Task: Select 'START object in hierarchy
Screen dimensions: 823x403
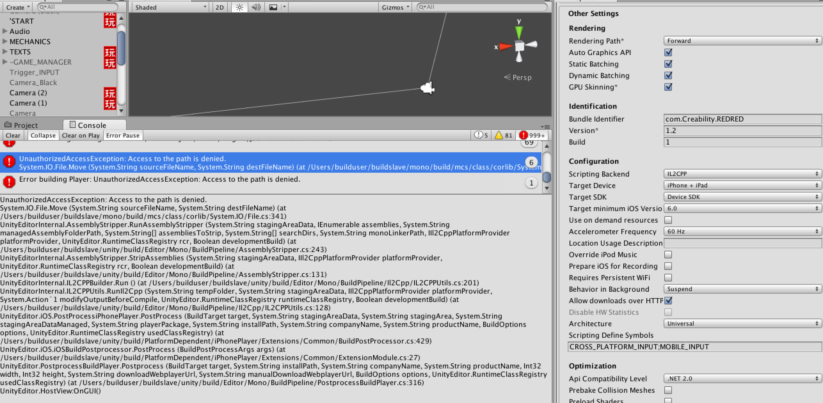Action: point(21,21)
